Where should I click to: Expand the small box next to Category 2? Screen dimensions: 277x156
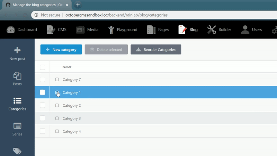tap(57, 105)
